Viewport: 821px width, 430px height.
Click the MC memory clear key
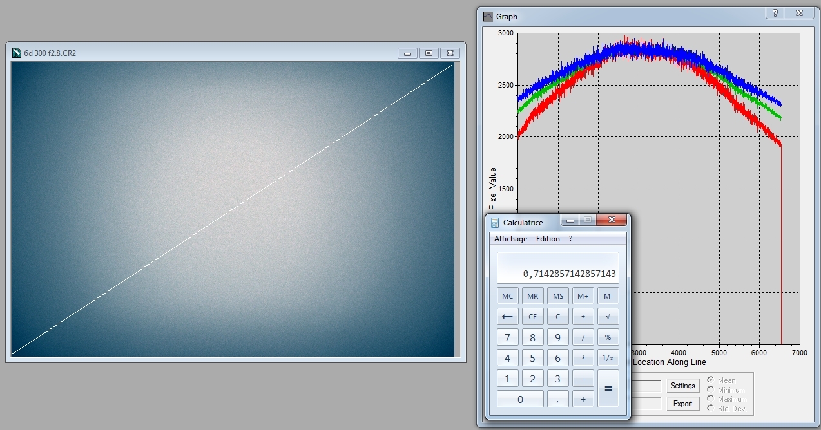coord(508,296)
